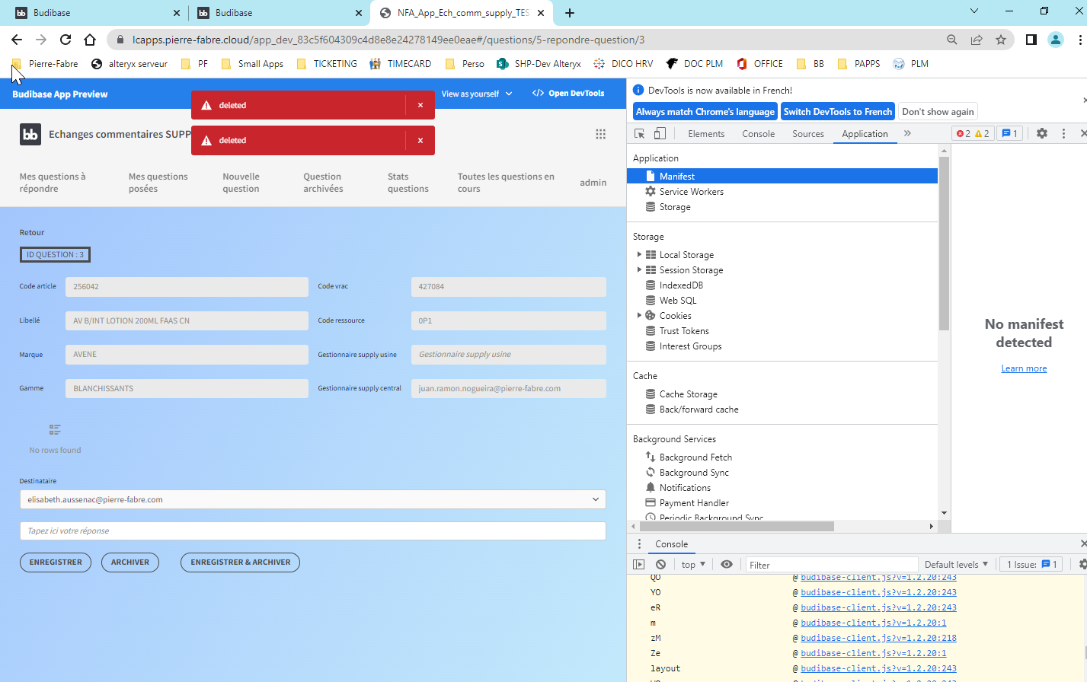Open the console Default levels dropdown
1087x682 pixels.
pyautogui.click(x=956, y=565)
